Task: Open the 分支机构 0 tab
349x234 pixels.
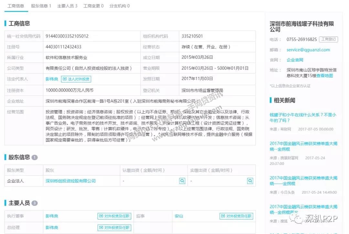Action: point(120,6)
